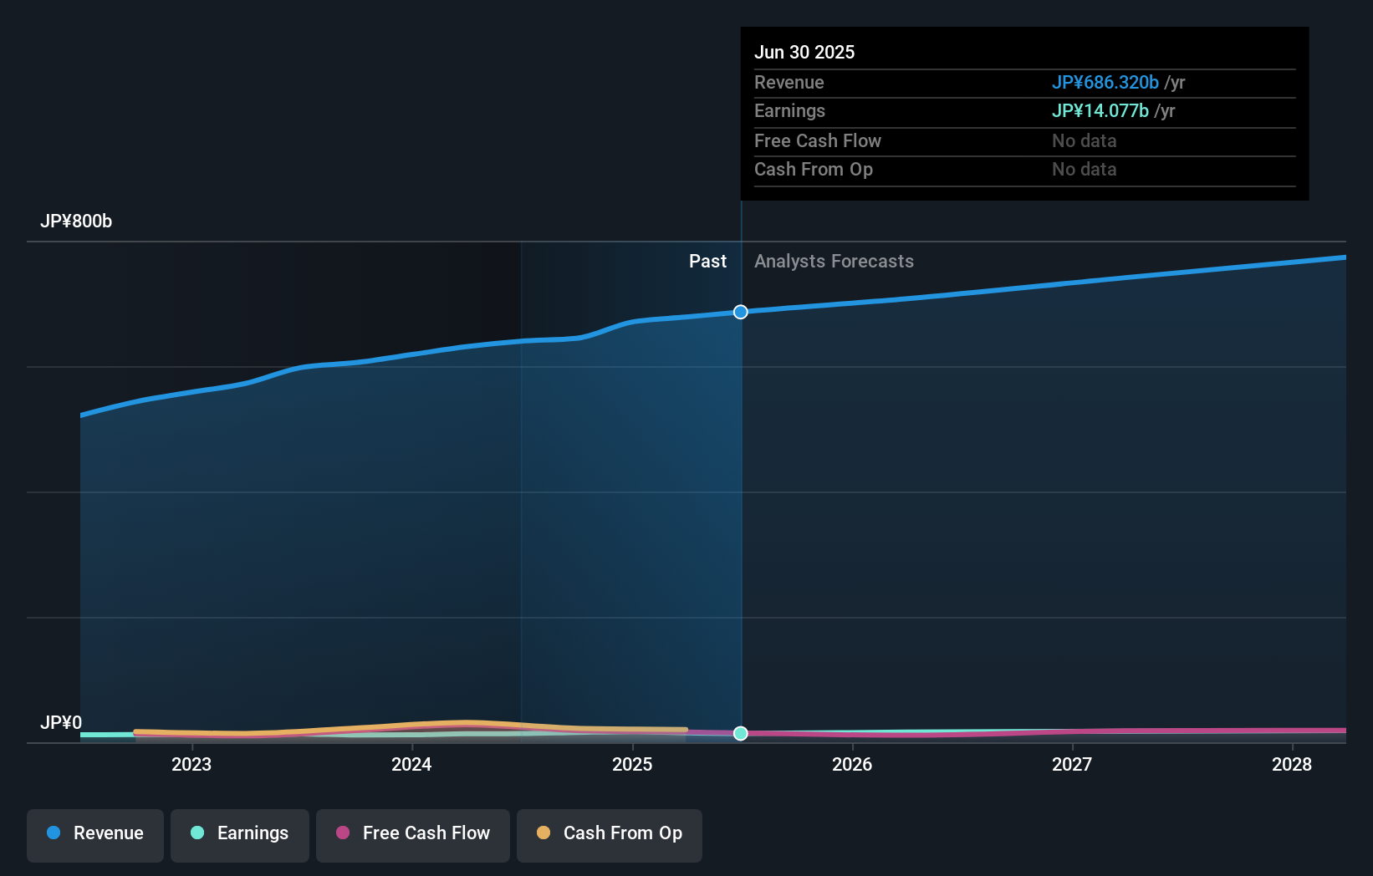Image resolution: width=1373 pixels, height=876 pixels.
Task: Click the blue Revenue dot icon
Action: 52,833
